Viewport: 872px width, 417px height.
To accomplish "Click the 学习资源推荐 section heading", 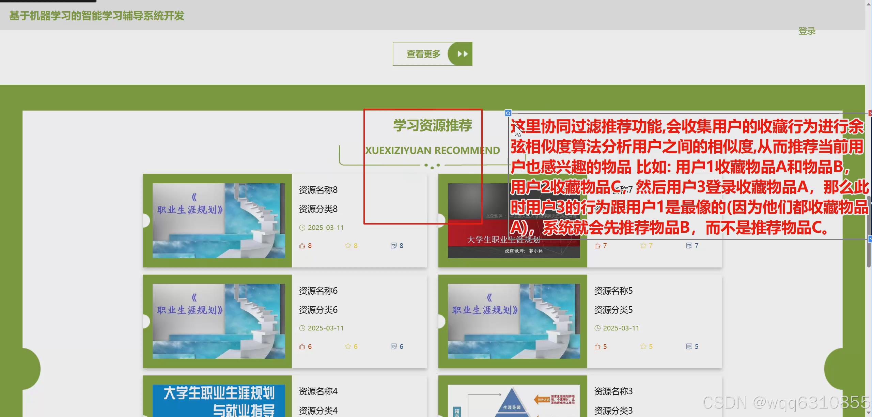I will pos(433,125).
